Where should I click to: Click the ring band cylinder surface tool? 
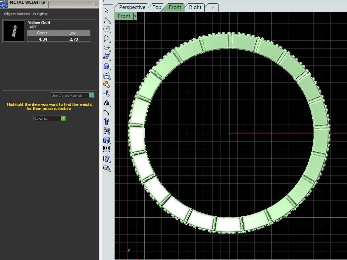[x=107, y=76]
